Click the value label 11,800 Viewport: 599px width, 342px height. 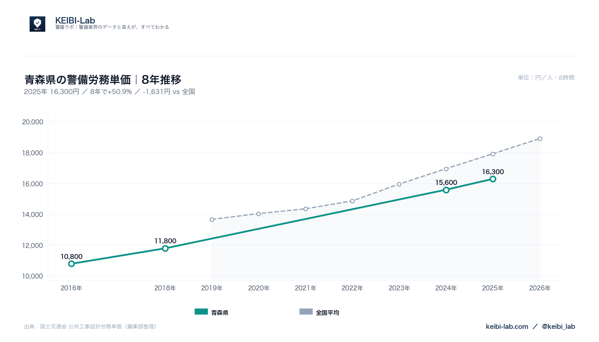(x=165, y=241)
